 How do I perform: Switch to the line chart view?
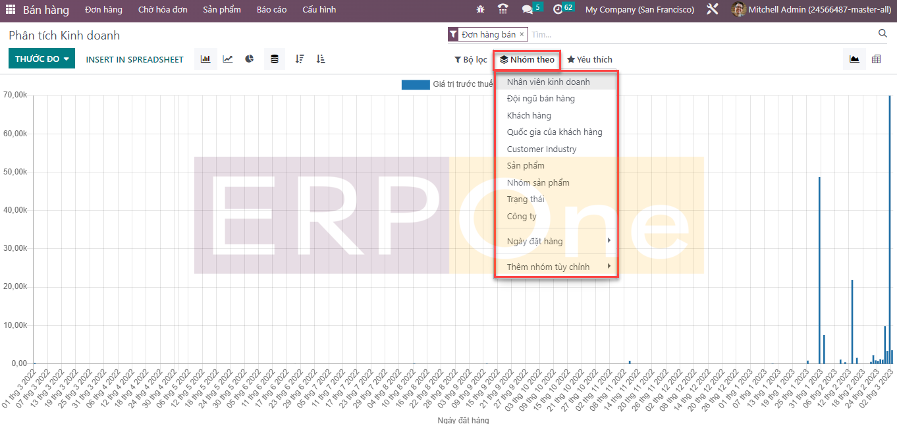228,59
